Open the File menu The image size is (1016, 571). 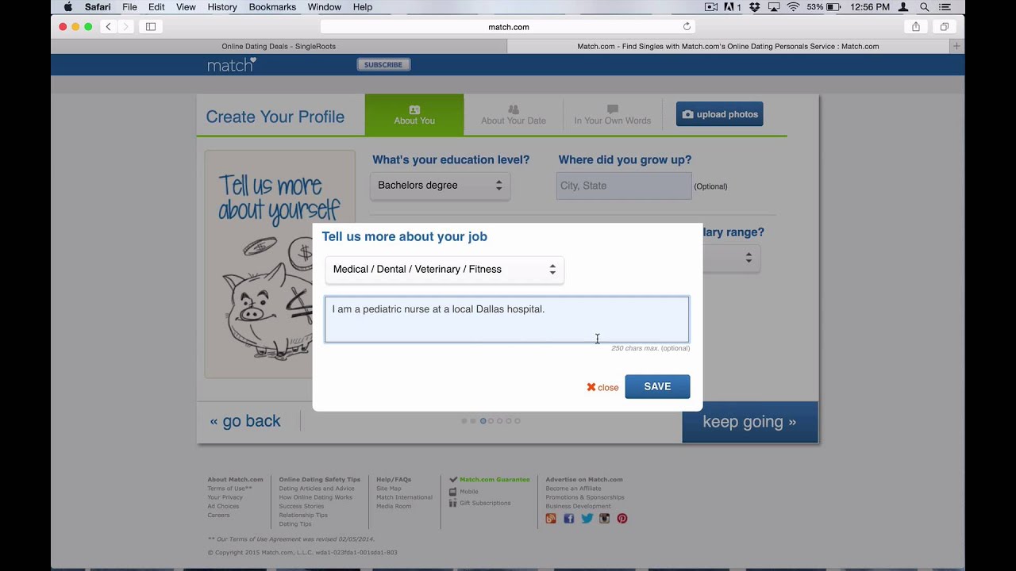pos(129,7)
